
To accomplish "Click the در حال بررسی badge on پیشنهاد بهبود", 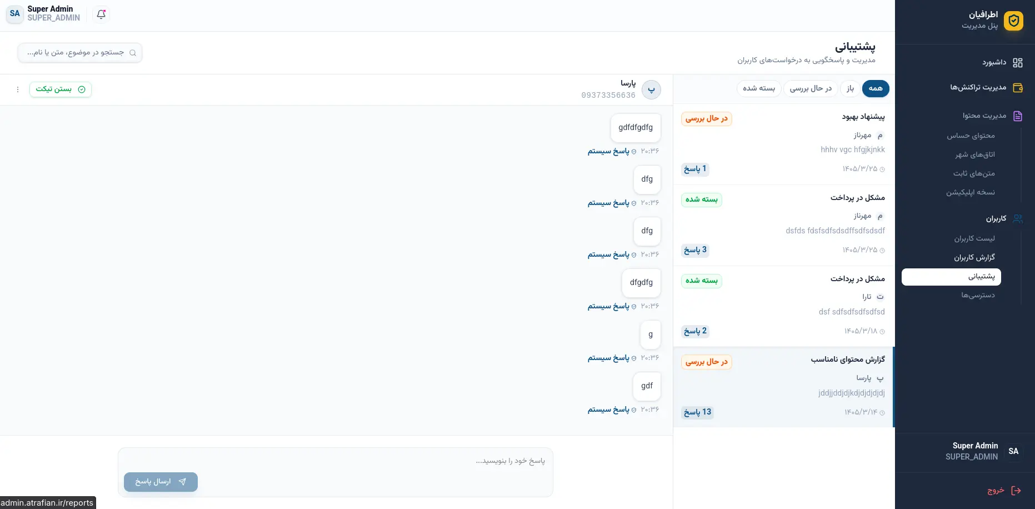I will point(706,119).
